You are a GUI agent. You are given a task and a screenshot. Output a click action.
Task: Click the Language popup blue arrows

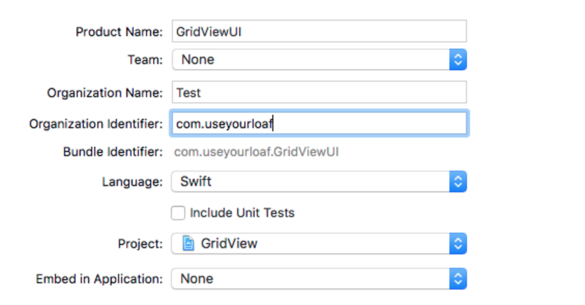[458, 182]
